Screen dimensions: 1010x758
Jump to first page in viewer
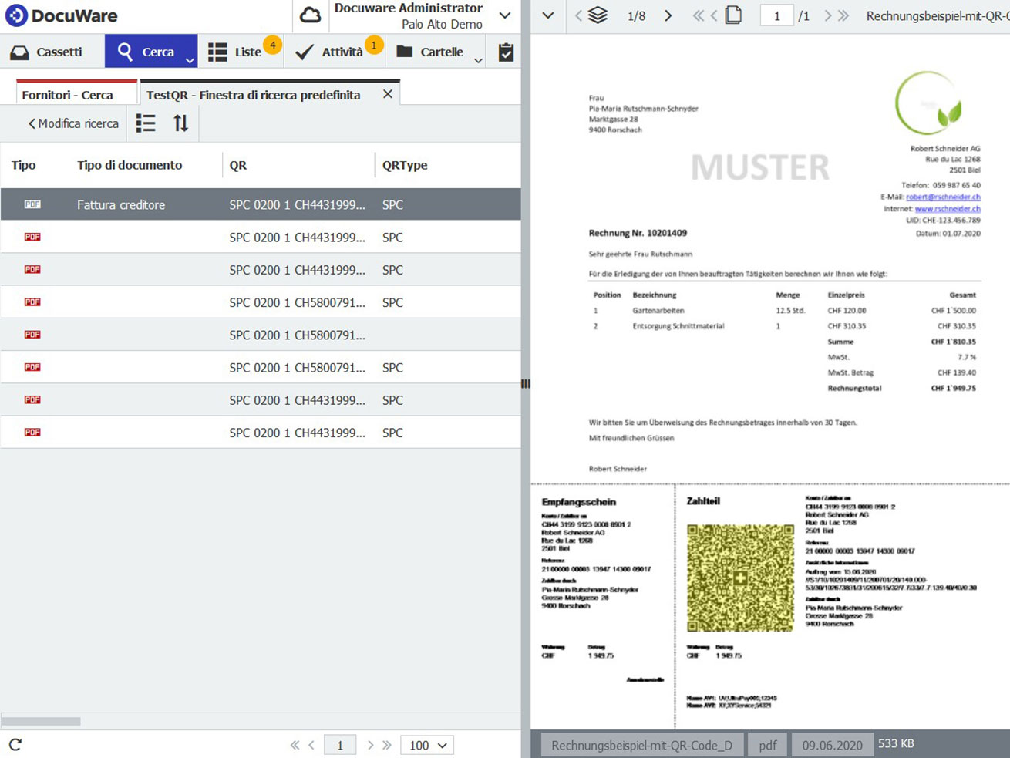pyautogui.click(x=698, y=15)
